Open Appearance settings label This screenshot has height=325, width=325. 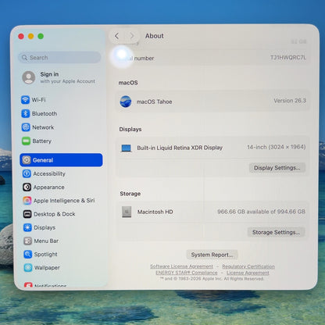coord(49,187)
